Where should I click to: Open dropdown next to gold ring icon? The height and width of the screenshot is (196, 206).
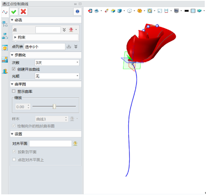pyautogui.click(x=155, y=11)
